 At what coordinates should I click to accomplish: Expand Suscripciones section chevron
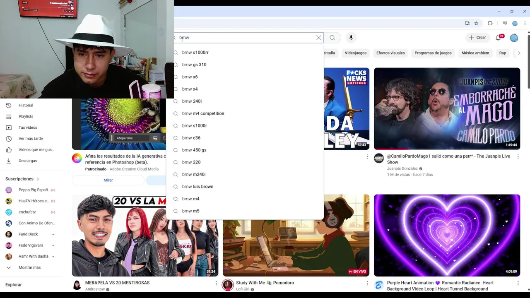[38, 179]
